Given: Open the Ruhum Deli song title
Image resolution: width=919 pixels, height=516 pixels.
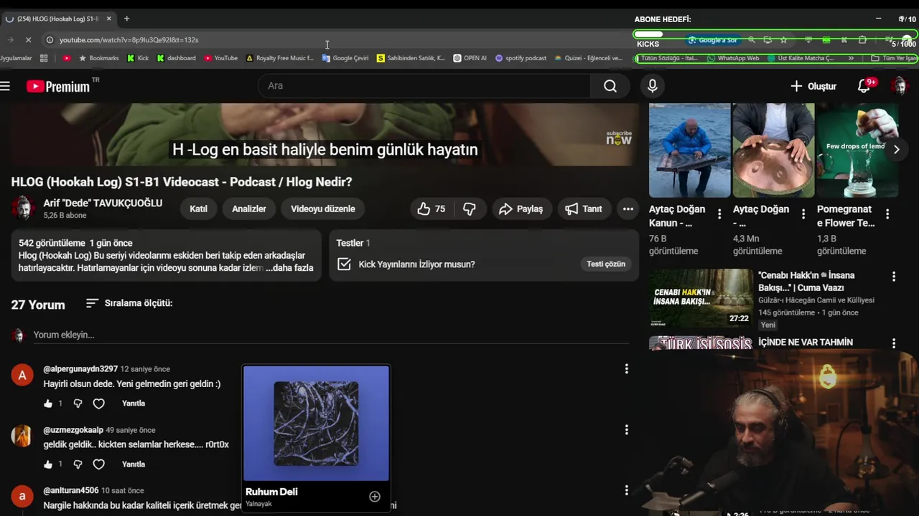Looking at the screenshot, I should click(x=271, y=492).
